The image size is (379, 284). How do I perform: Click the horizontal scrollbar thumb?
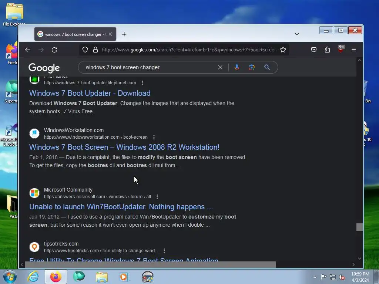point(150,264)
